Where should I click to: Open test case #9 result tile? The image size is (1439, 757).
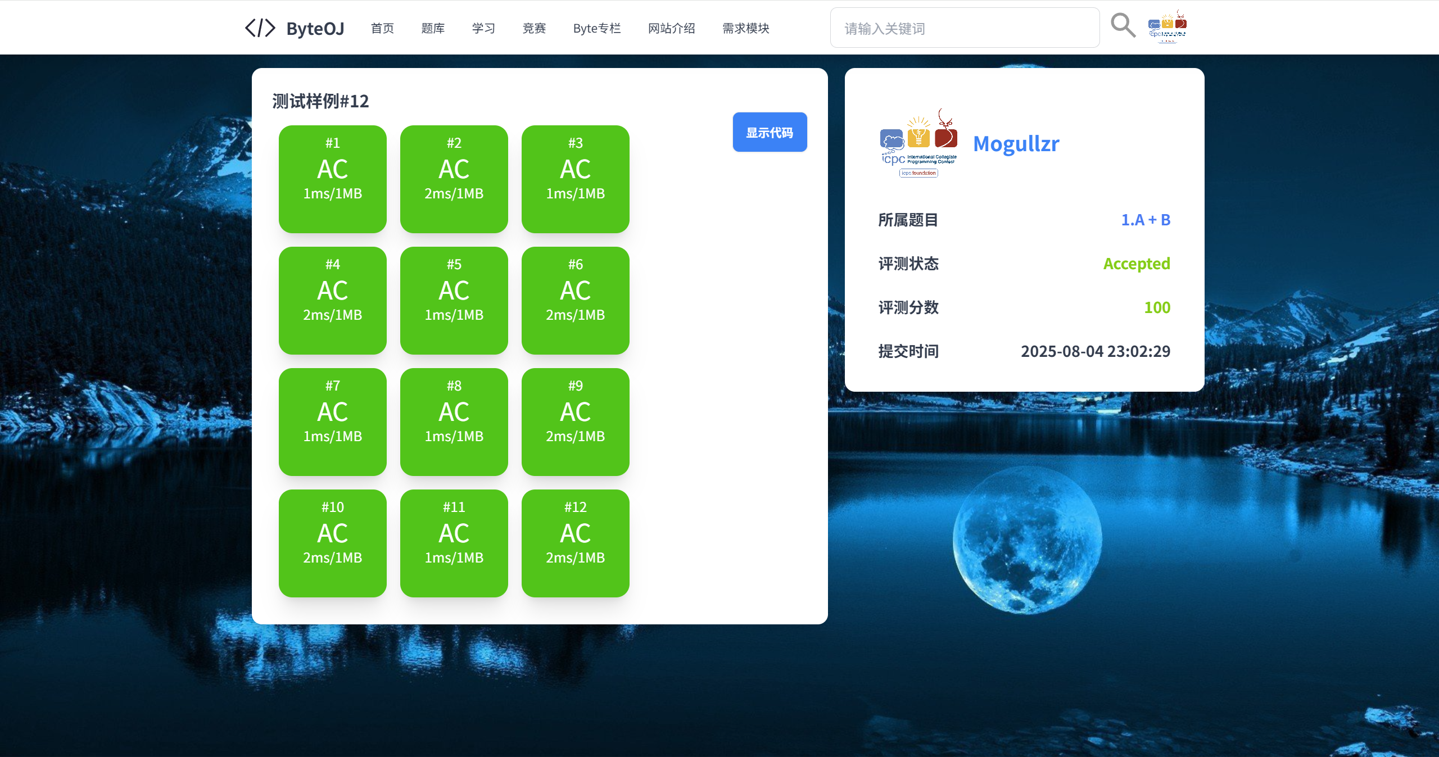(575, 421)
